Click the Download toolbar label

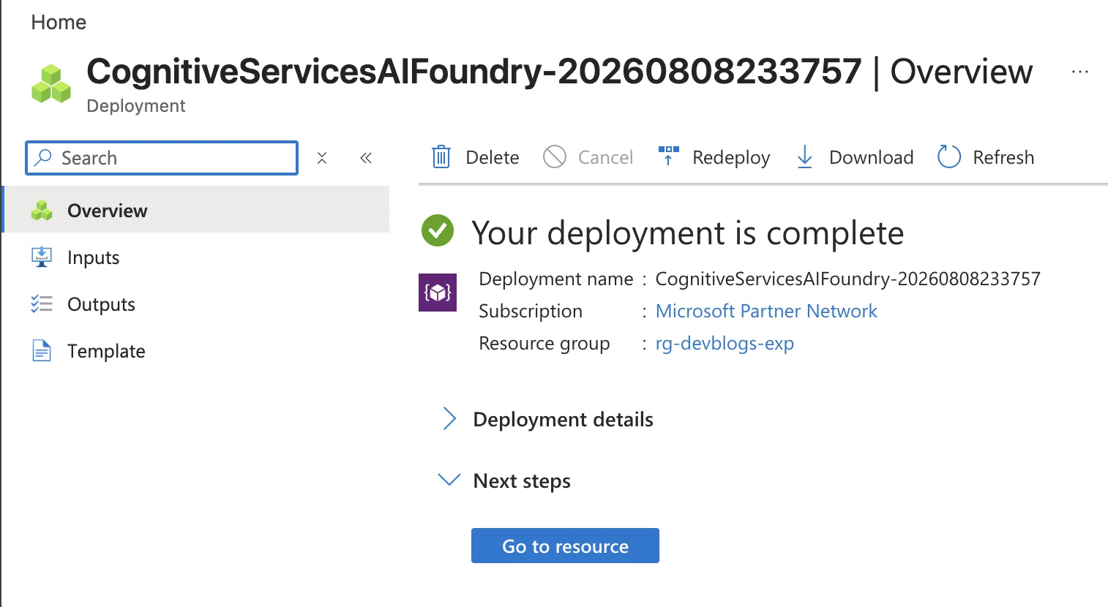(x=871, y=158)
